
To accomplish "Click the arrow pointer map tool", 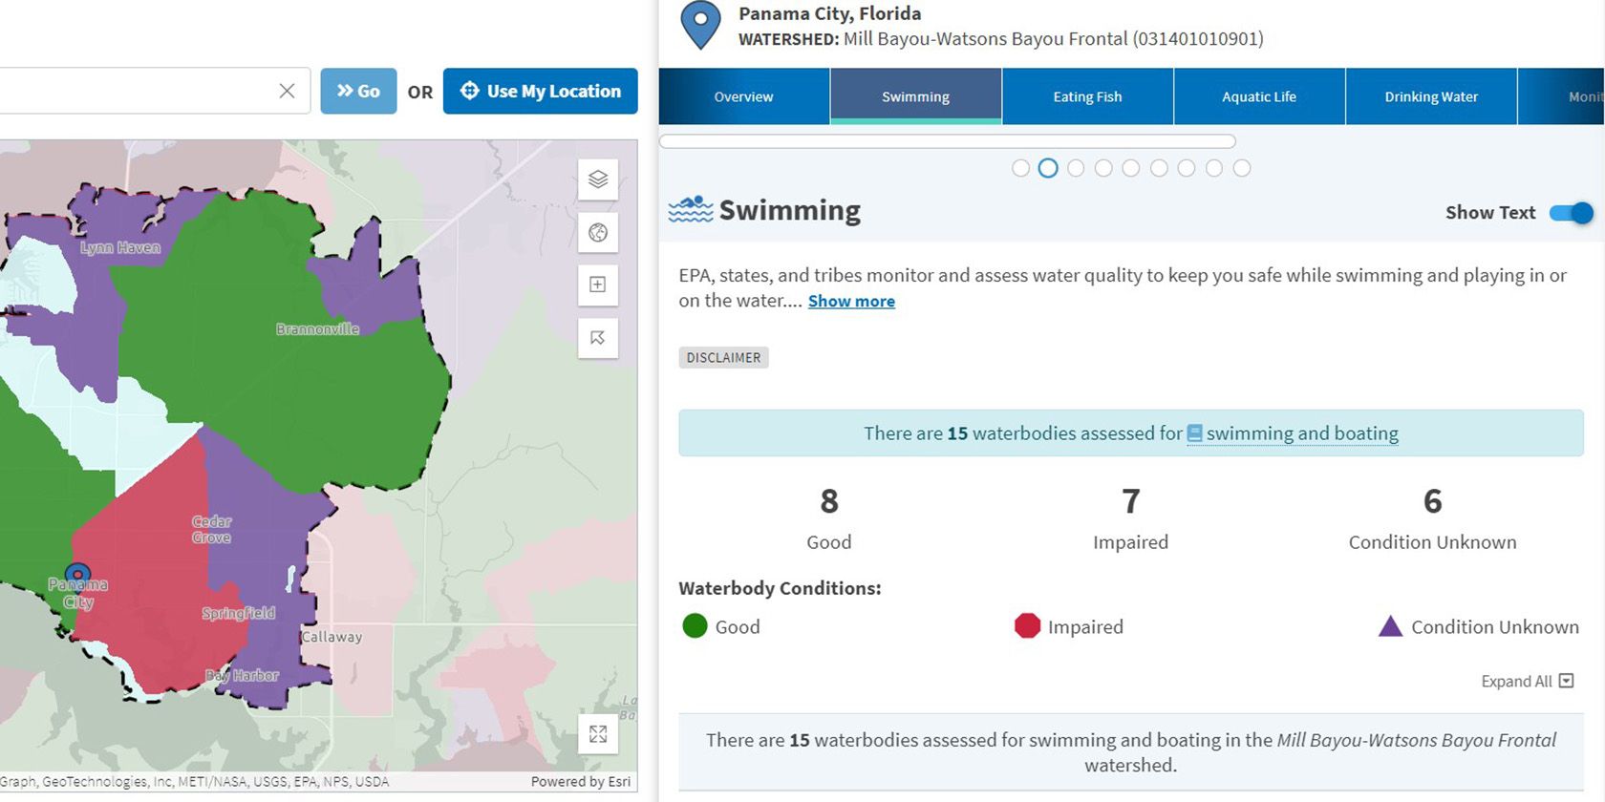I will [598, 338].
